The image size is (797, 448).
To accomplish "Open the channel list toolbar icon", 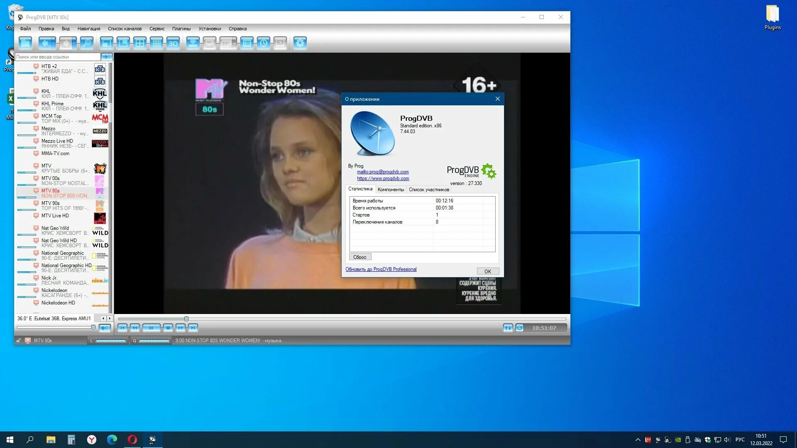I will (247, 43).
